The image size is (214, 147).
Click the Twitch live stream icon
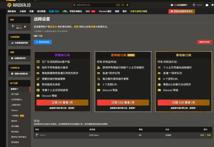(171, 5)
